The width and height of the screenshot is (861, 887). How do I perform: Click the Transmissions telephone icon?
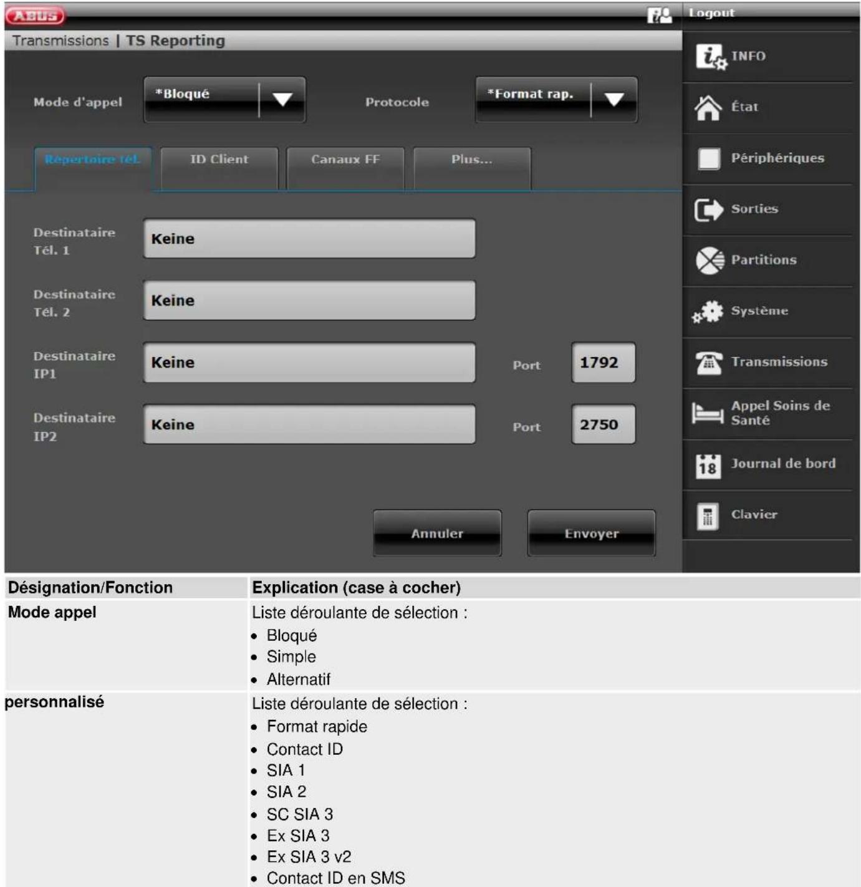709,362
